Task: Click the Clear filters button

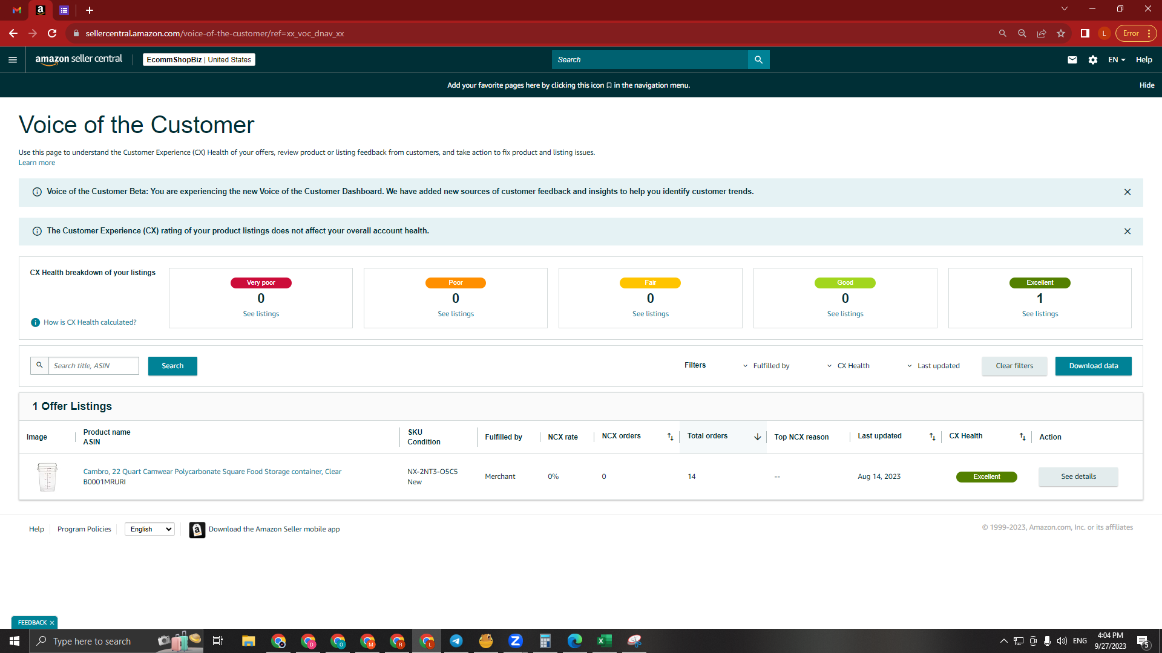Action: click(1014, 366)
